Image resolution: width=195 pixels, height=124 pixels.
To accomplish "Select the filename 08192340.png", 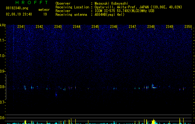I will (17, 8).
